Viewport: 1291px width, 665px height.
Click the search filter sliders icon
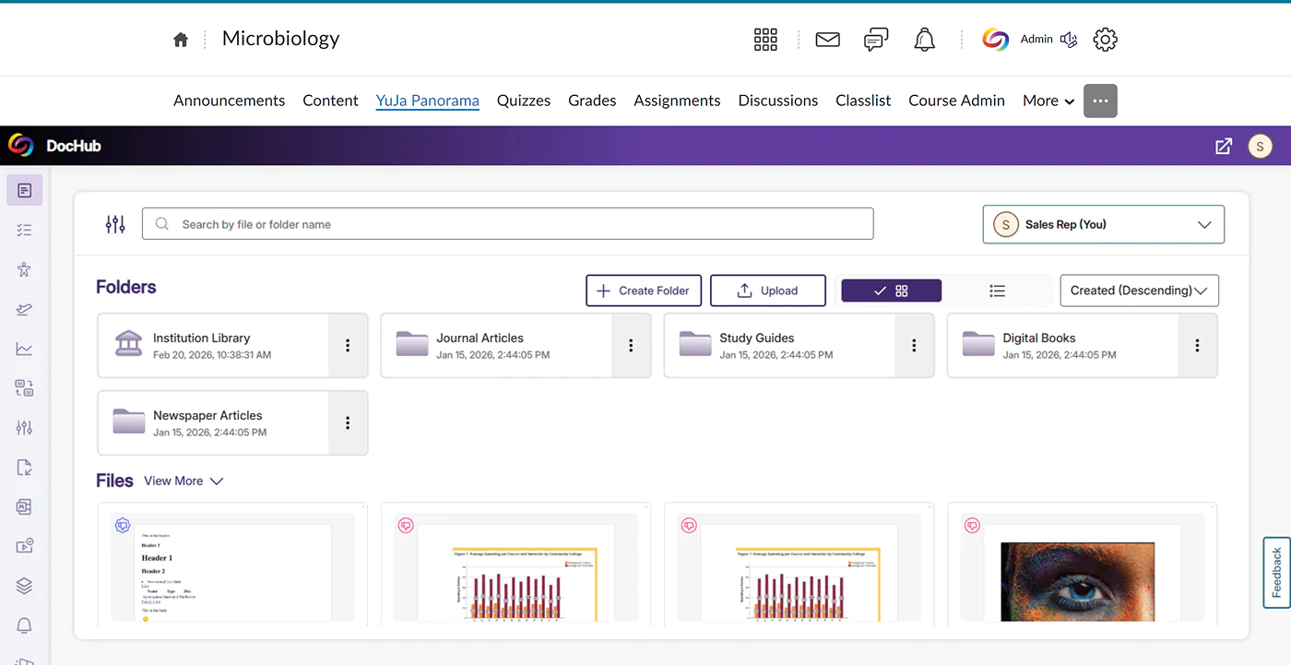[115, 224]
